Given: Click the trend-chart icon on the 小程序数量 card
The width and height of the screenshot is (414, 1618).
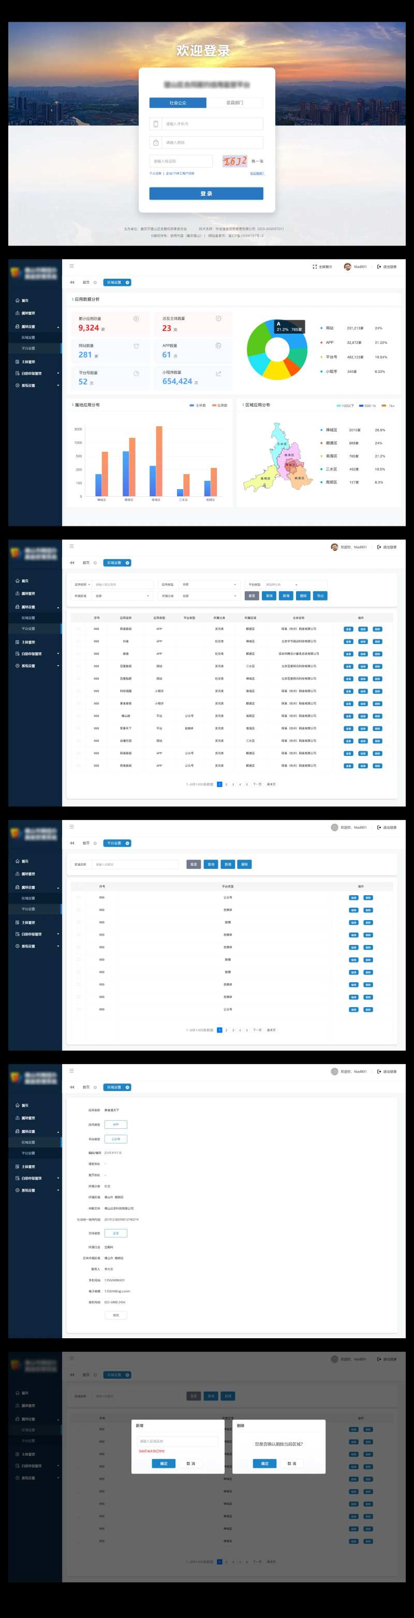Looking at the screenshot, I should [218, 374].
